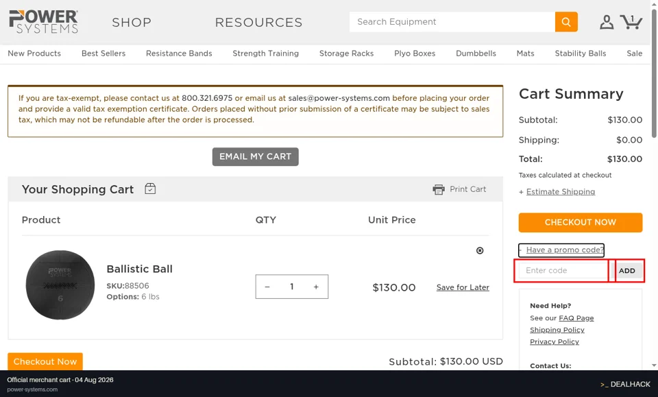This screenshot has height=397, width=658.
Task: Open the Ballistic Ball product title
Action: point(139,269)
